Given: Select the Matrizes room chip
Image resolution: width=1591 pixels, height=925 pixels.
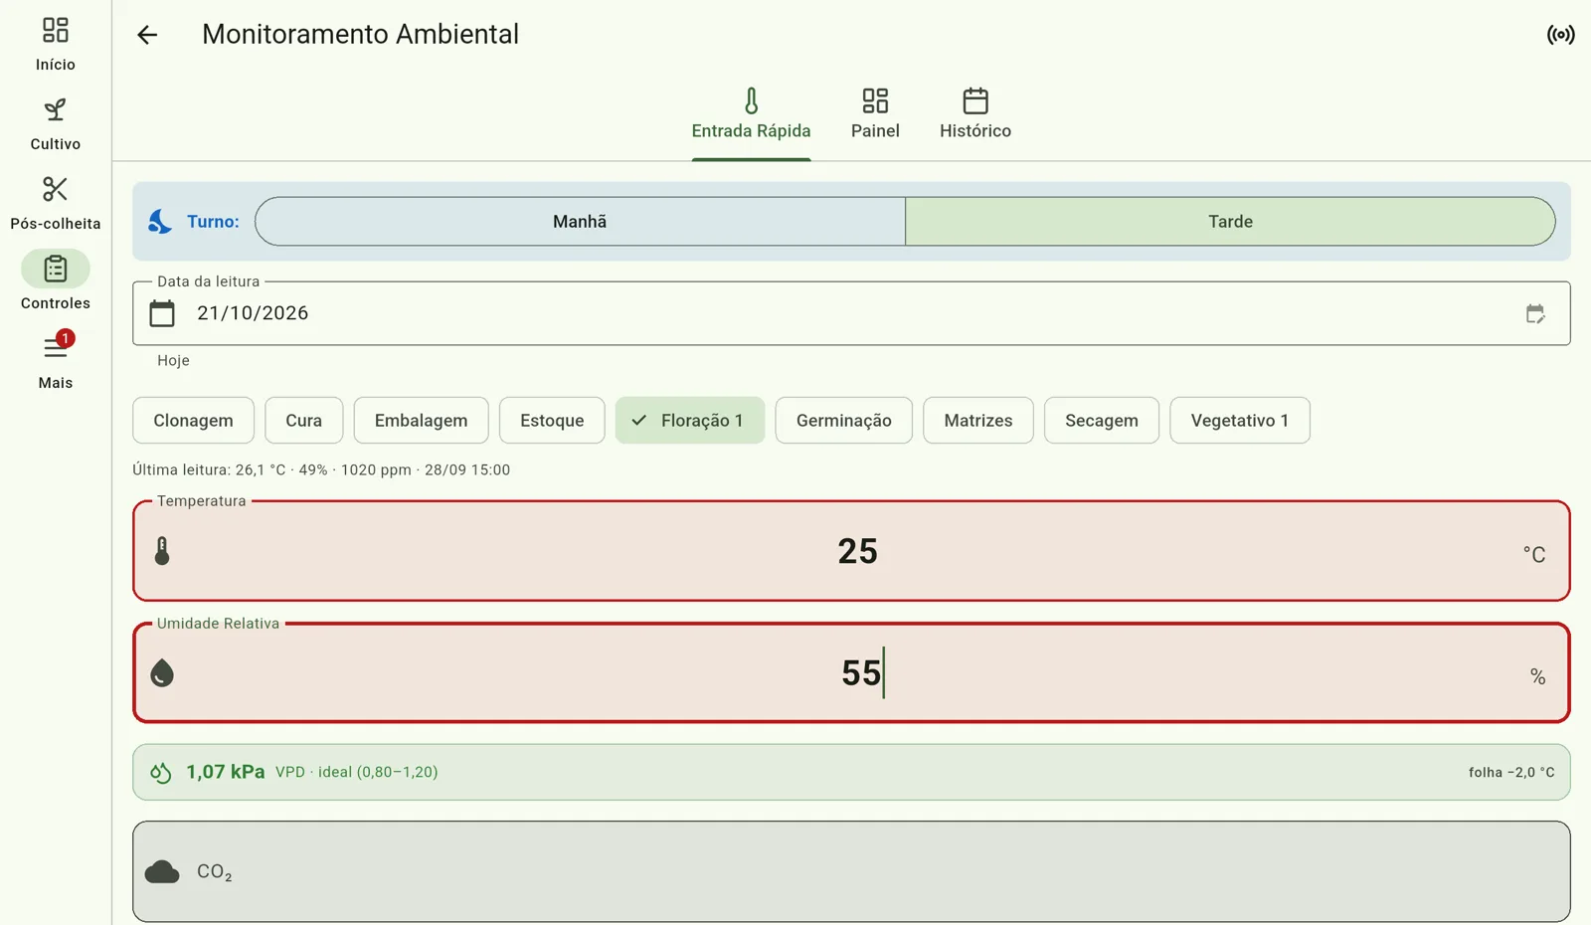Looking at the screenshot, I should [977, 420].
